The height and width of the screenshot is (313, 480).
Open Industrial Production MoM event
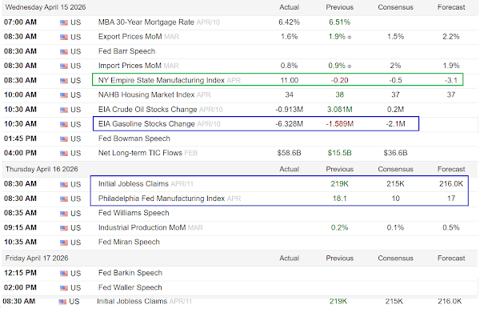click(142, 227)
